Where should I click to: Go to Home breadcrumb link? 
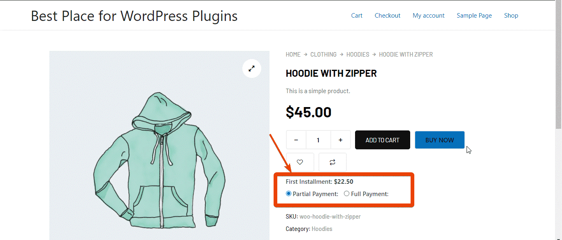293,55
